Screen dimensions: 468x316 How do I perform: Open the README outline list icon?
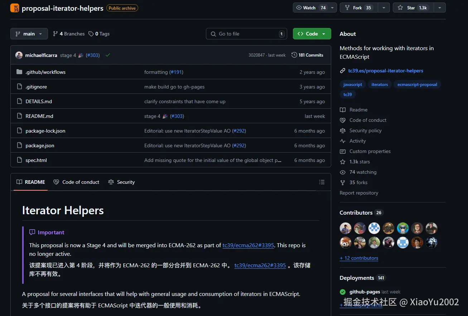tap(322, 182)
